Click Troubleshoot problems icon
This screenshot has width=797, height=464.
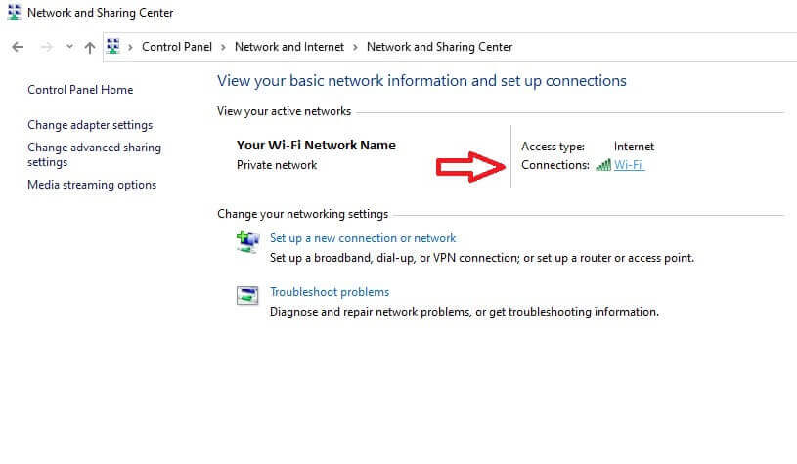pyautogui.click(x=247, y=295)
